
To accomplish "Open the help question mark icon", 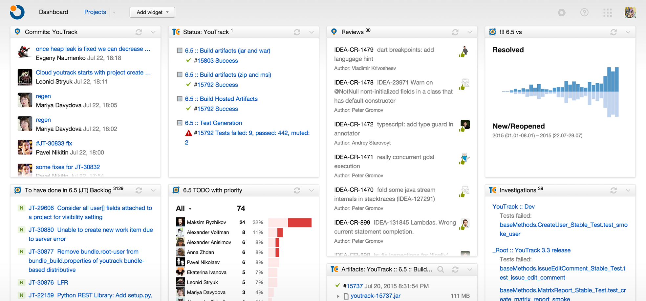I will pos(584,12).
